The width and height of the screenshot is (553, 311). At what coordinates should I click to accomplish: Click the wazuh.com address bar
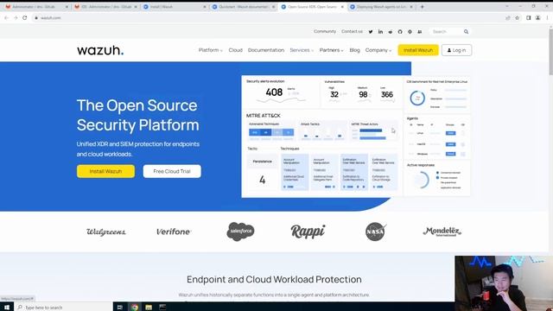click(x=268, y=17)
